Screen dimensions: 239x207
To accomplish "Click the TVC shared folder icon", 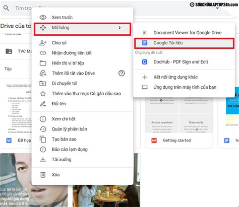I will (x=9, y=51).
